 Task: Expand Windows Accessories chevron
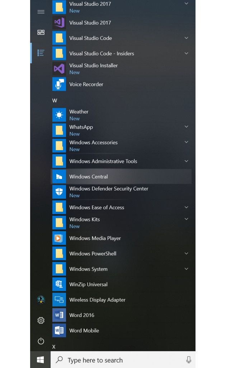coord(187,142)
